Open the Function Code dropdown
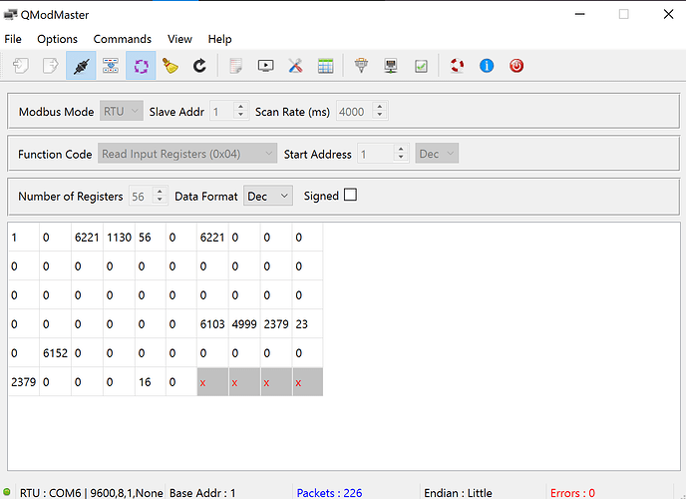This screenshot has width=686, height=499. pos(187,154)
